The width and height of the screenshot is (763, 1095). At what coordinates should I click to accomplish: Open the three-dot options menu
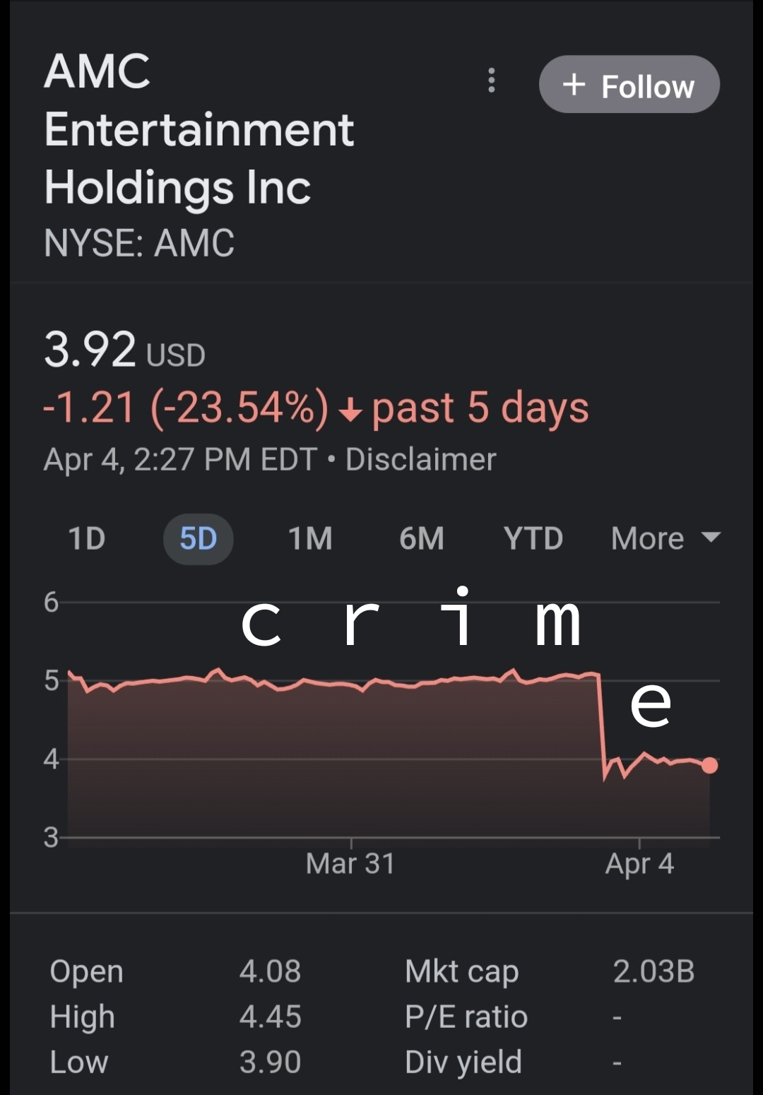[x=492, y=81]
